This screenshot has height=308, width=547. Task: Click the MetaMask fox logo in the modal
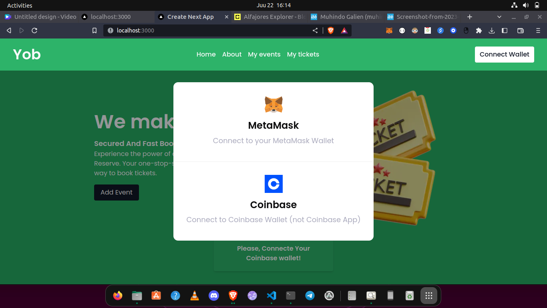(273, 104)
